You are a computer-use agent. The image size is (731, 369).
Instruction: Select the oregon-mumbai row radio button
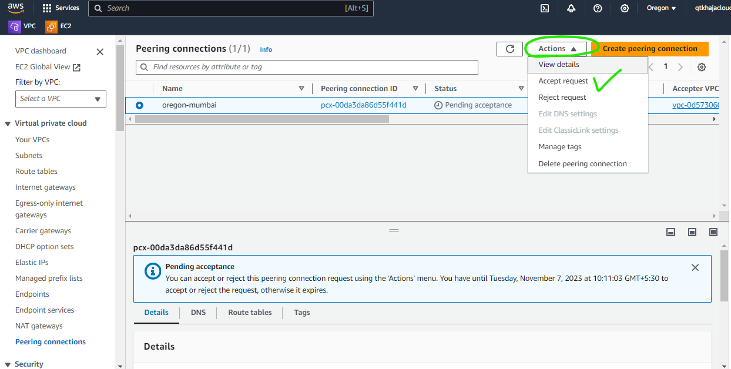(x=139, y=105)
